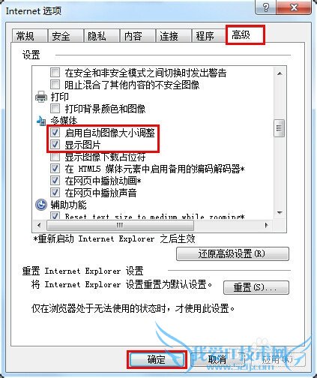The image size is (317, 378).
Task: Toggle 在网页中播放声音 checkbox
Action: (x=55, y=193)
